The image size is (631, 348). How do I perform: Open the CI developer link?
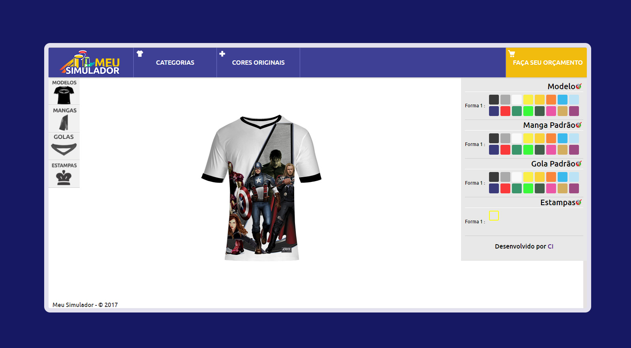click(551, 246)
